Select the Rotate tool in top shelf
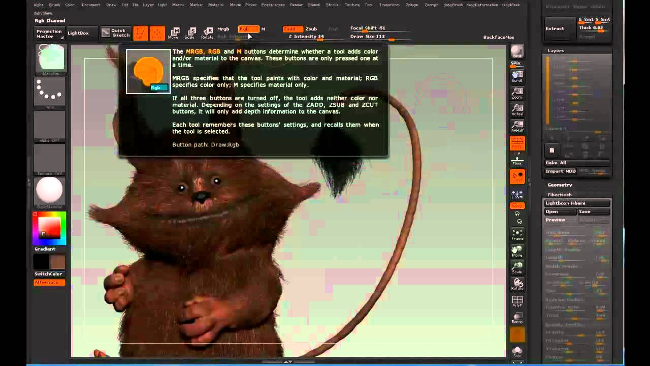The width and height of the screenshot is (650, 366). 207,33
